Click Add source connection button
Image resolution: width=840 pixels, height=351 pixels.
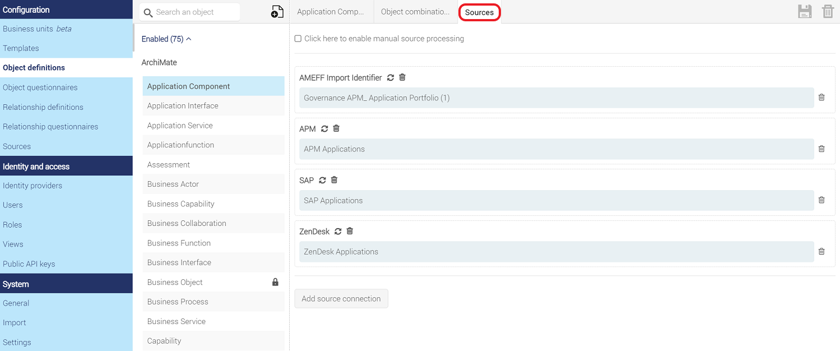click(x=341, y=298)
